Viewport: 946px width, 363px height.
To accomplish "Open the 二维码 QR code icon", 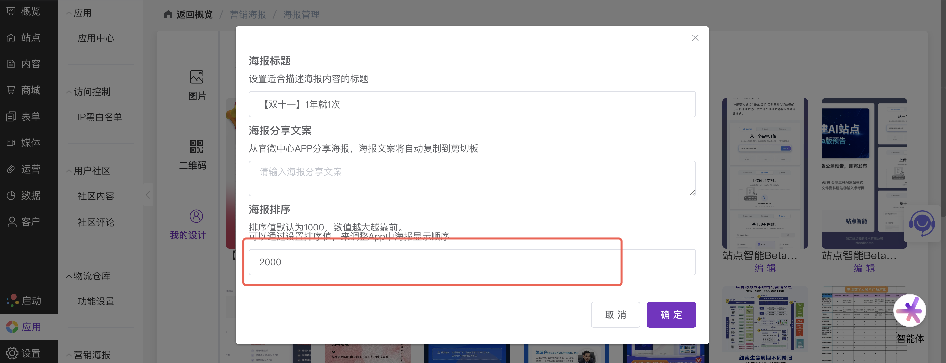I will 196,146.
